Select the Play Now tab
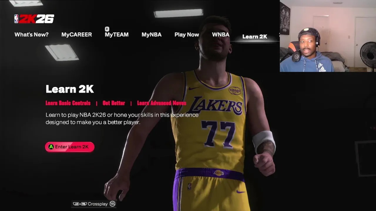The height and width of the screenshot is (211, 376). tap(187, 35)
